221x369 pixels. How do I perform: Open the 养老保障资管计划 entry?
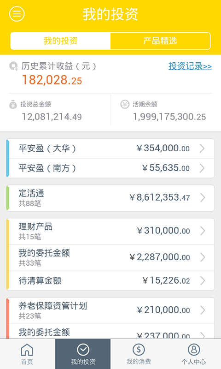[x=111, y=310]
